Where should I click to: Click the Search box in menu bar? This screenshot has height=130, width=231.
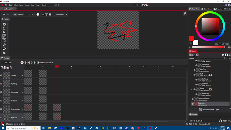click(50, 5)
